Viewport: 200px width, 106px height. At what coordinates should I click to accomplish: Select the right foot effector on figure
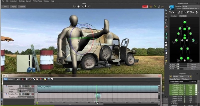point(181,58)
